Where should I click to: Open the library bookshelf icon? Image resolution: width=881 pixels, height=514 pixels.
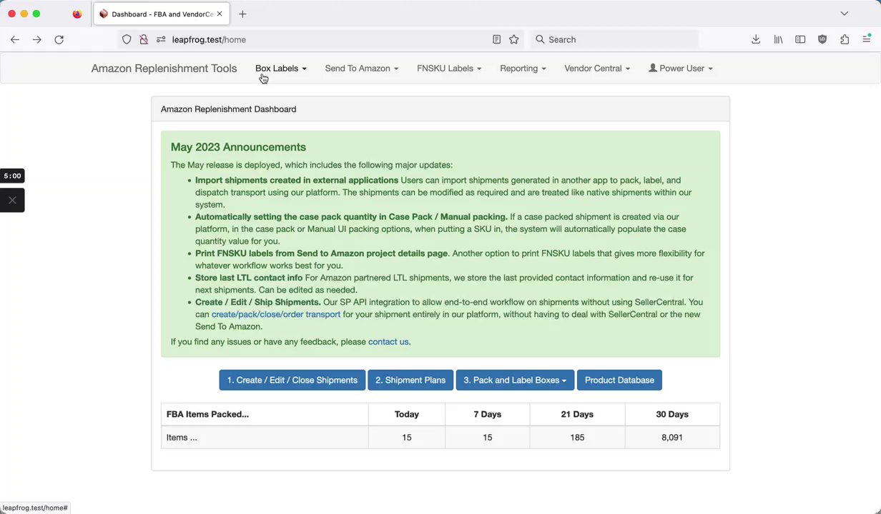point(778,40)
